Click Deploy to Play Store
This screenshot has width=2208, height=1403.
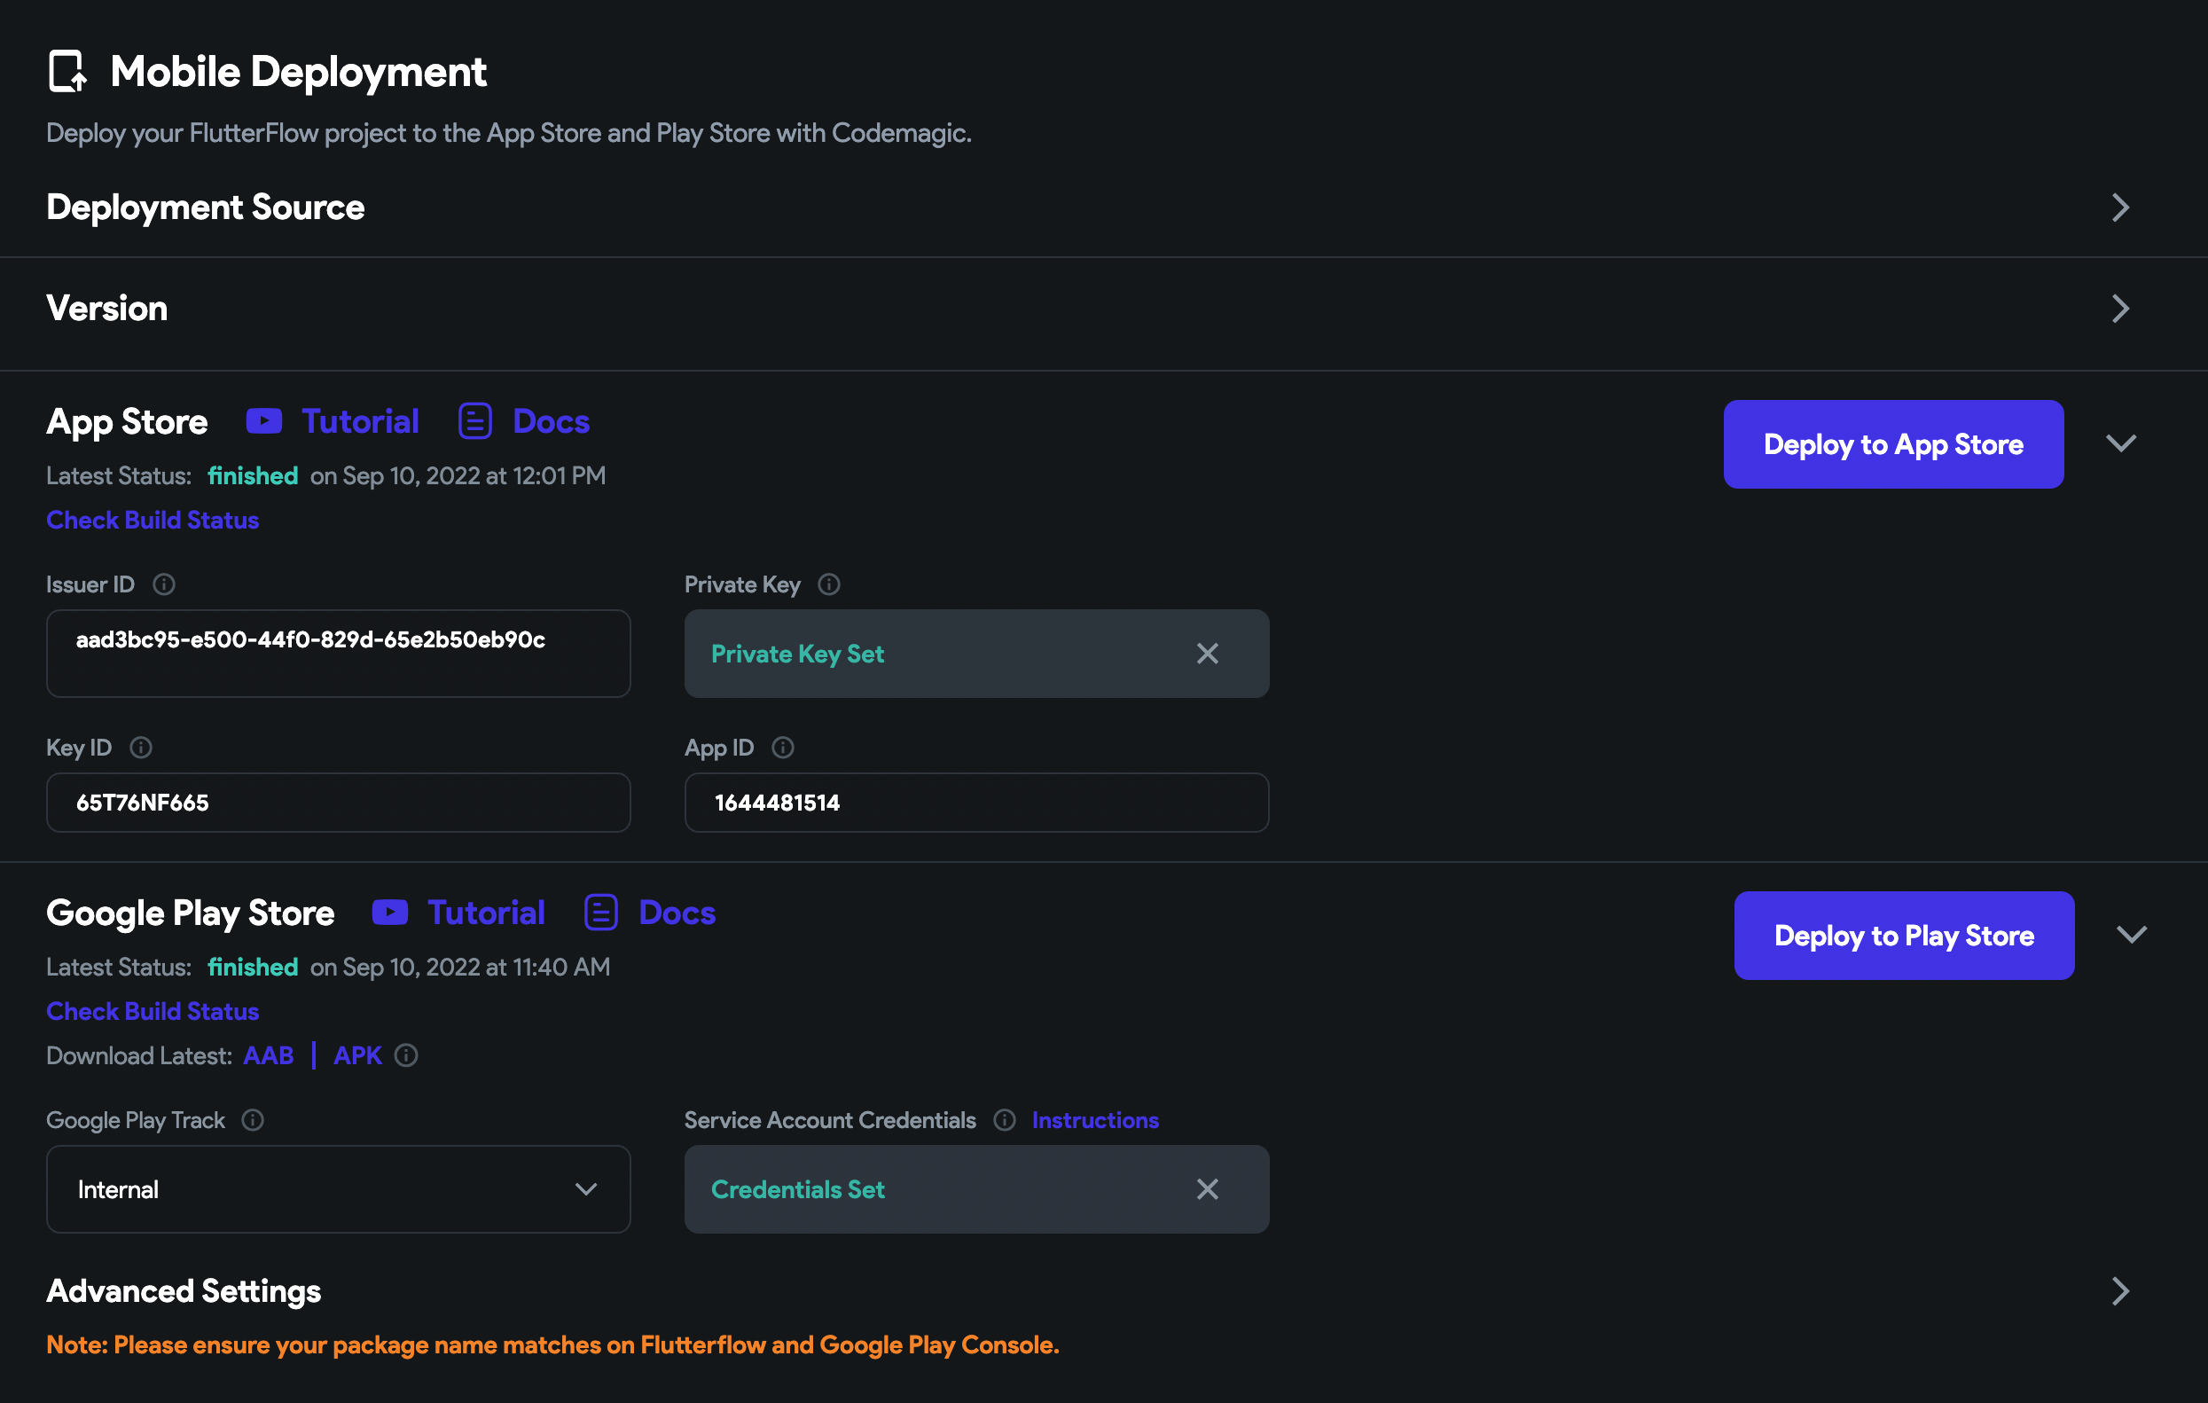[x=1904, y=936]
